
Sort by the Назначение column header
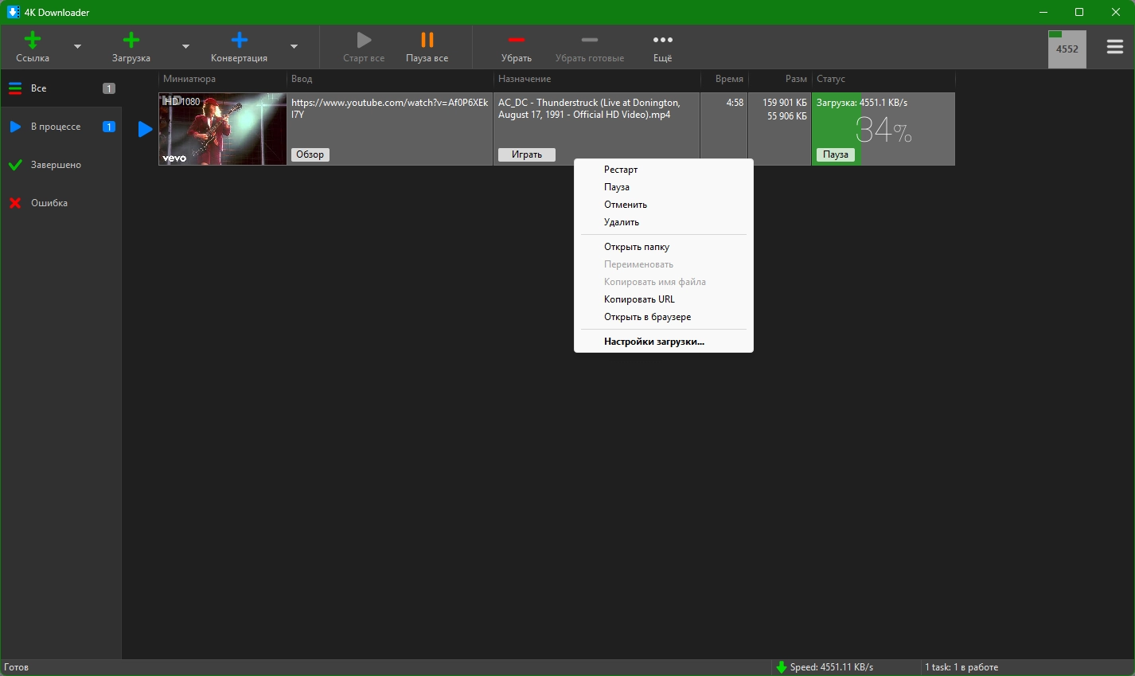[597, 79]
